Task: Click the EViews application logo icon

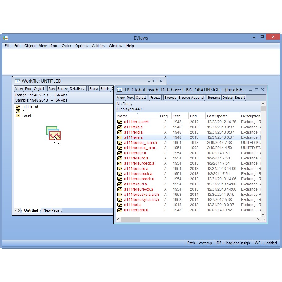Action: tap(6, 38)
